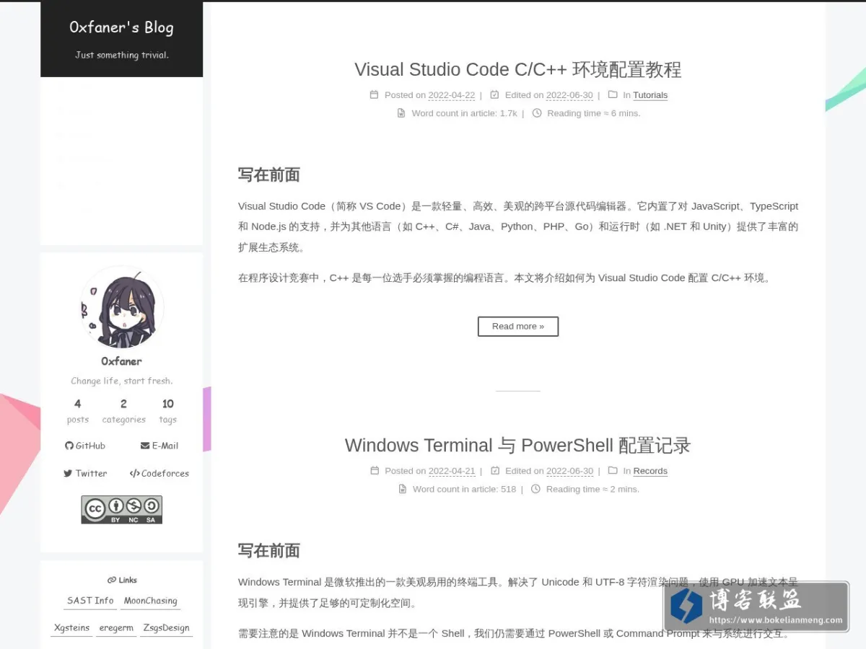Click the folder icon beside Records

[x=613, y=470]
